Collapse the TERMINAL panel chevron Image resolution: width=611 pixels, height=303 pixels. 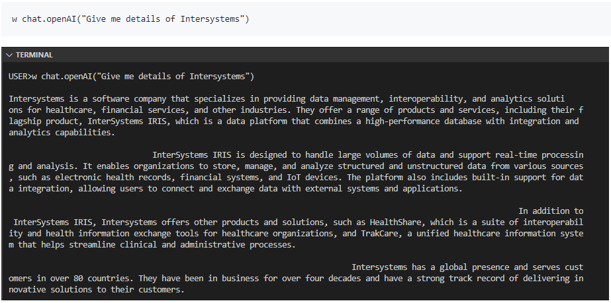[x=9, y=55]
